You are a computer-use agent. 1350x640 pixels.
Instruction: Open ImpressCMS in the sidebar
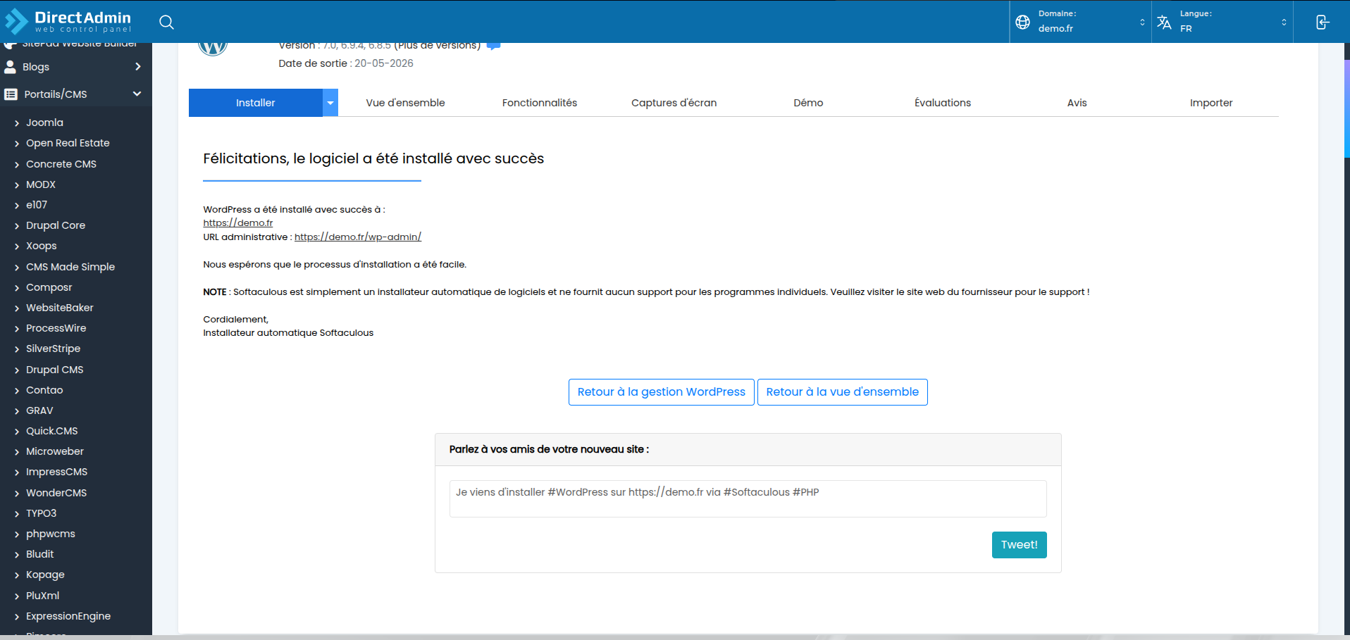pos(57,472)
